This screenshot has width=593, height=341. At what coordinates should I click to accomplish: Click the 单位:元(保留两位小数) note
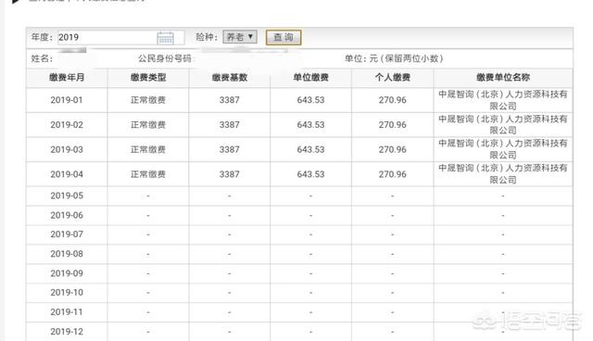[x=394, y=58]
